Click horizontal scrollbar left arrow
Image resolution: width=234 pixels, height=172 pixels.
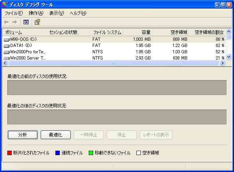pos(5,63)
